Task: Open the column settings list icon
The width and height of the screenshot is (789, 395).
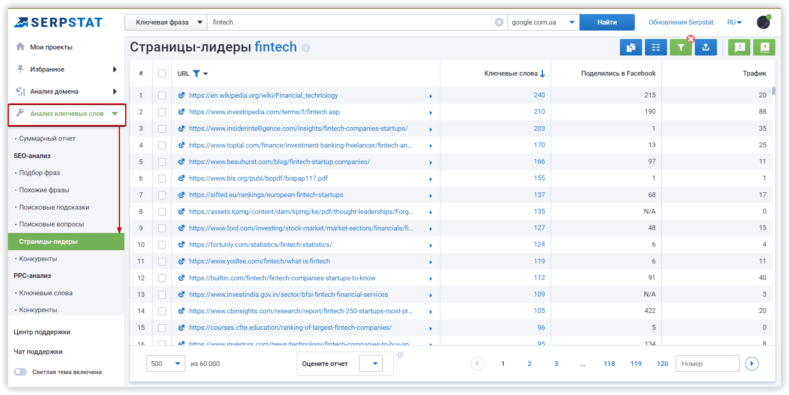Action: (x=656, y=47)
